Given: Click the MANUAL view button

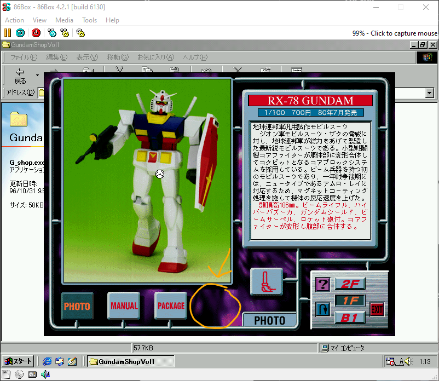Looking at the screenshot, I should click(124, 305).
